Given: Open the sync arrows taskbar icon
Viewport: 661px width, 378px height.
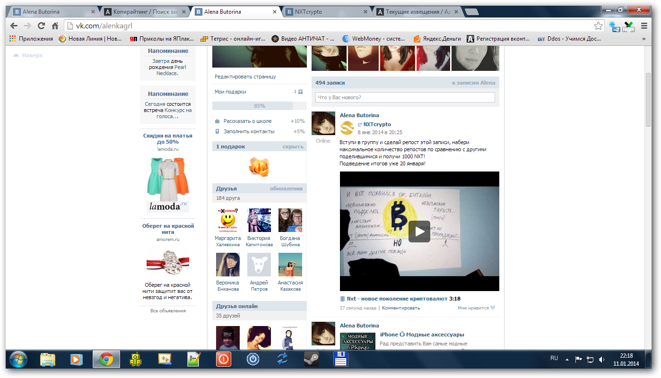Looking at the screenshot, I should pyautogui.click(x=282, y=360).
